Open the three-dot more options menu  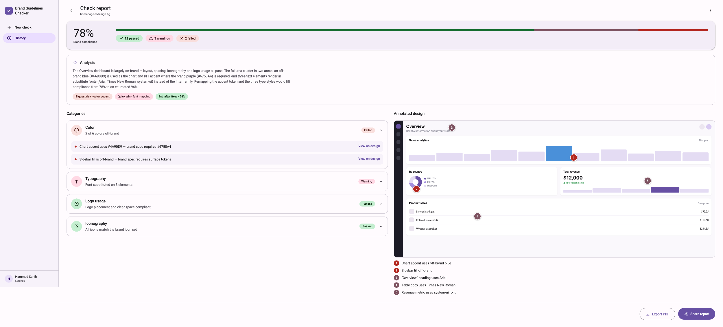(710, 11)
